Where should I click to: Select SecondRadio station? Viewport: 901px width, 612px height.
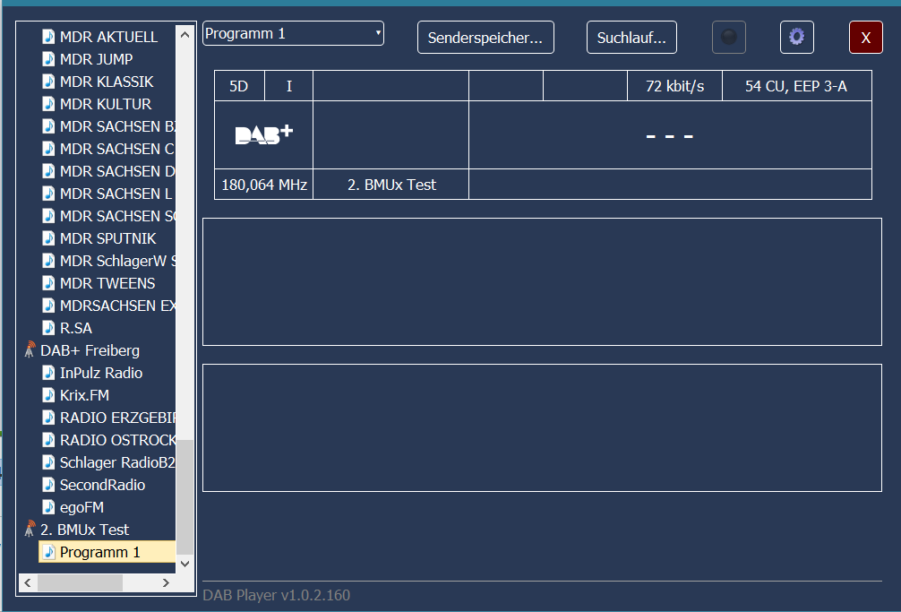point(102,485)
